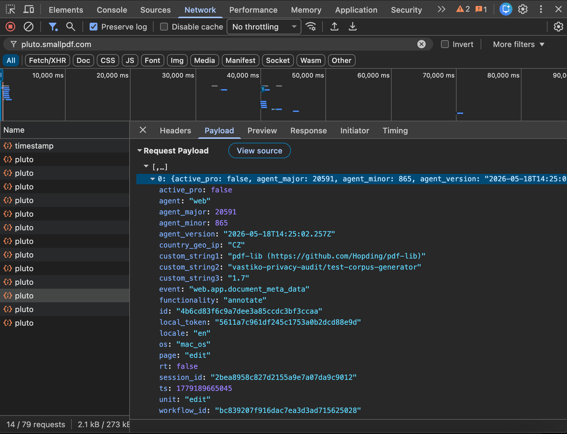Clear the network log
Image resolution: width=567 pixels, height=434 pixels.
(x=29, y=27)
